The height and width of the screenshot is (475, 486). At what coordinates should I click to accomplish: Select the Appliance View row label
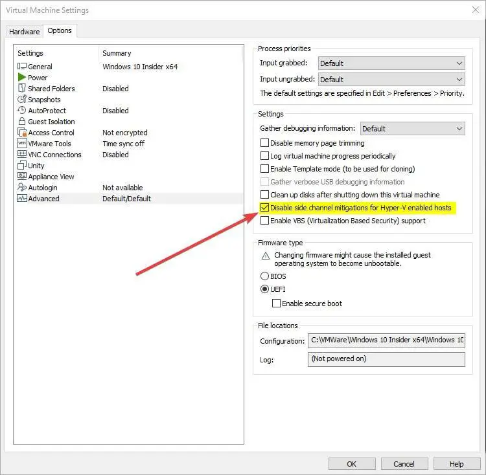click(x=51, y=177)
